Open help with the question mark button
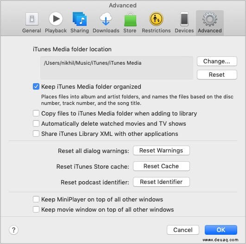The height and width of the screenshot is (244, 246). (13, 230)
